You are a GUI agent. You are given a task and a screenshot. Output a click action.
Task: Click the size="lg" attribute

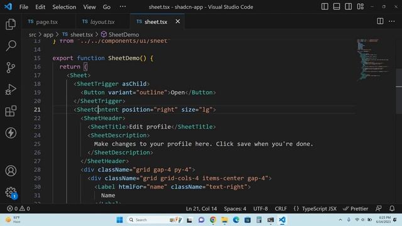(x=197, y=110)
